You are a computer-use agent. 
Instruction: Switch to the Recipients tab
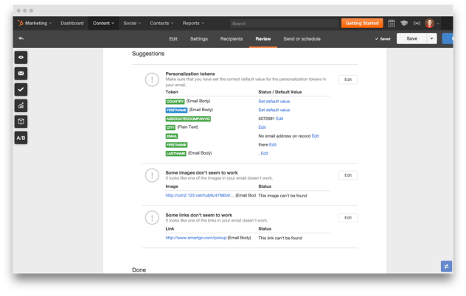click(232, 38)
